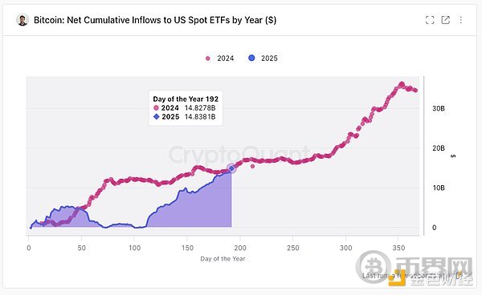Click the 2024 peak data point near day 350
The width and height of the screenshot is (482, 295).
(x=402, y=84)
